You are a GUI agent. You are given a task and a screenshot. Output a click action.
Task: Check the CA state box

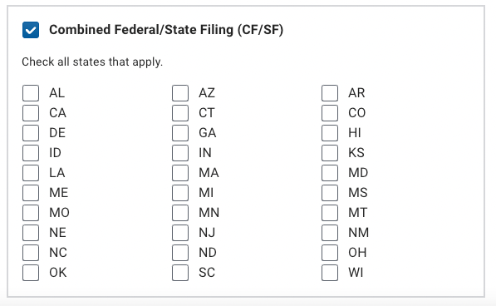pos(31,113)
